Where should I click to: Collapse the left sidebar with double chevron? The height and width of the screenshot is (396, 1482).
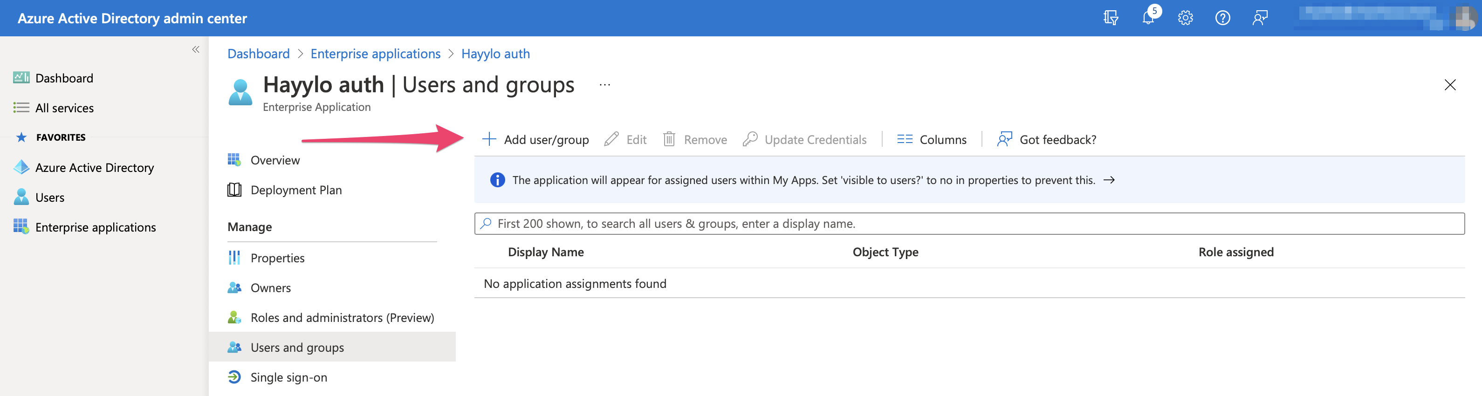point(196,49)
